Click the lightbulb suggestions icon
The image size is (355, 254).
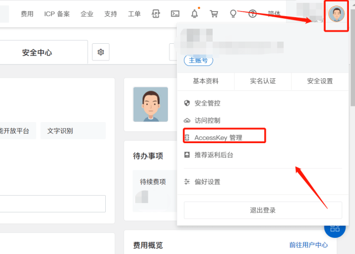coord(233,14)
